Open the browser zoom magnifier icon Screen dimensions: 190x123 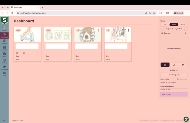pyautogui.click(x=150, y=13)
